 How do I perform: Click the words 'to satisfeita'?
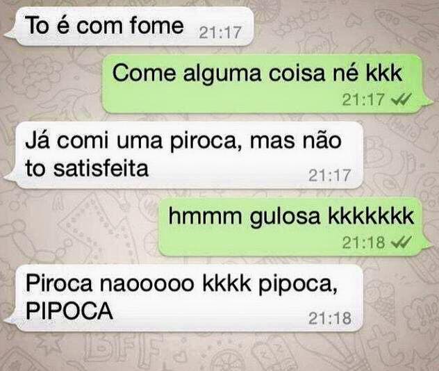87,169
